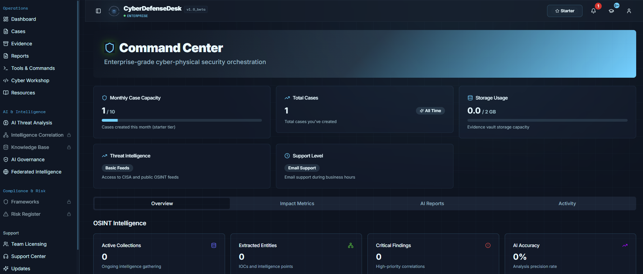Click the Federated Intelligence globe icon
The image size is (643, 274).
click(6, 172)
